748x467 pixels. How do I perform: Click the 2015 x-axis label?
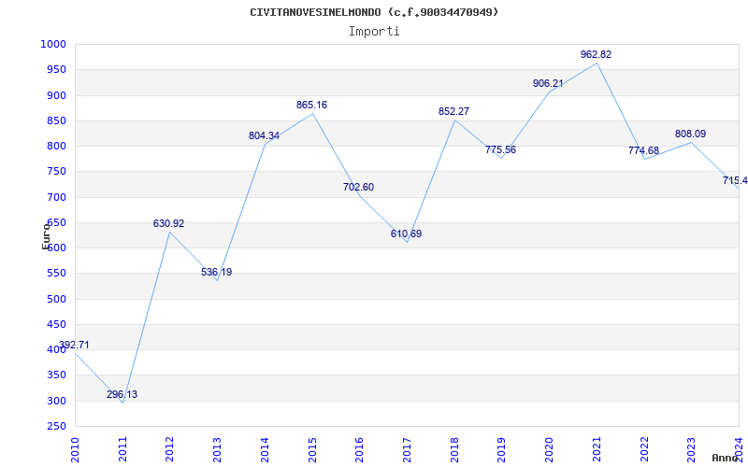click(313, 450)
